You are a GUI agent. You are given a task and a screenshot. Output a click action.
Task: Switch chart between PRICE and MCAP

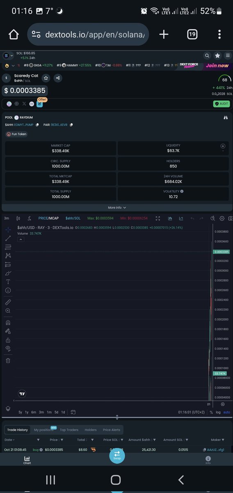tap(48, 219)
